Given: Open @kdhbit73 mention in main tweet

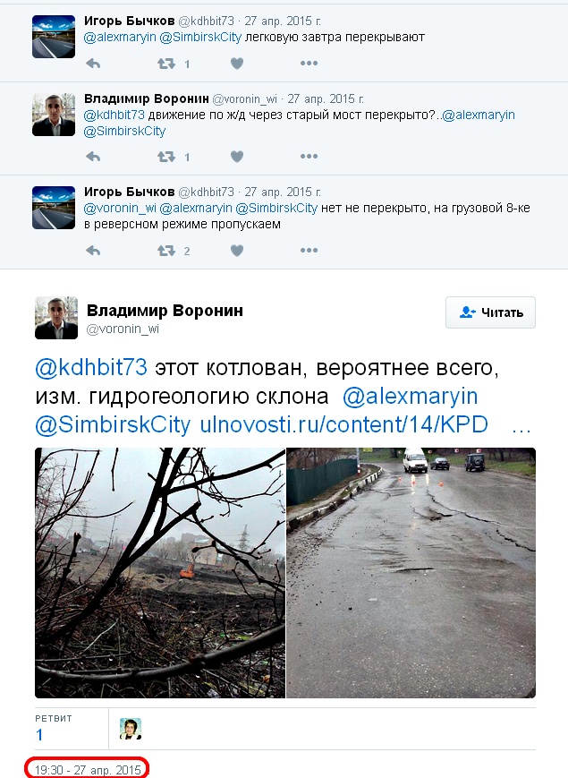Looking at the screenshot, I should tap(91, 368).
